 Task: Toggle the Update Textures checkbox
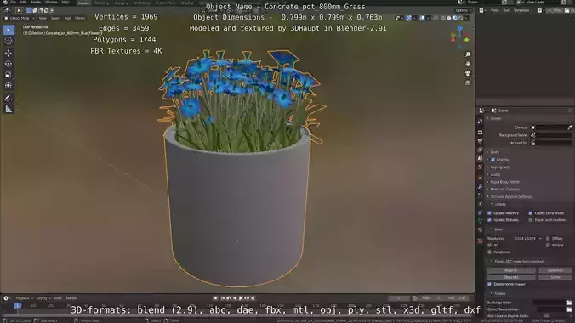click(490, 220)
